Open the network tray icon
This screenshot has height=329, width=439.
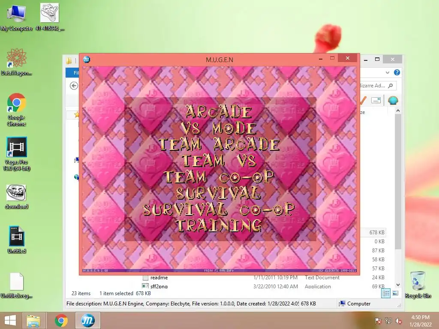pyautogui.click(x=388, y=321)
